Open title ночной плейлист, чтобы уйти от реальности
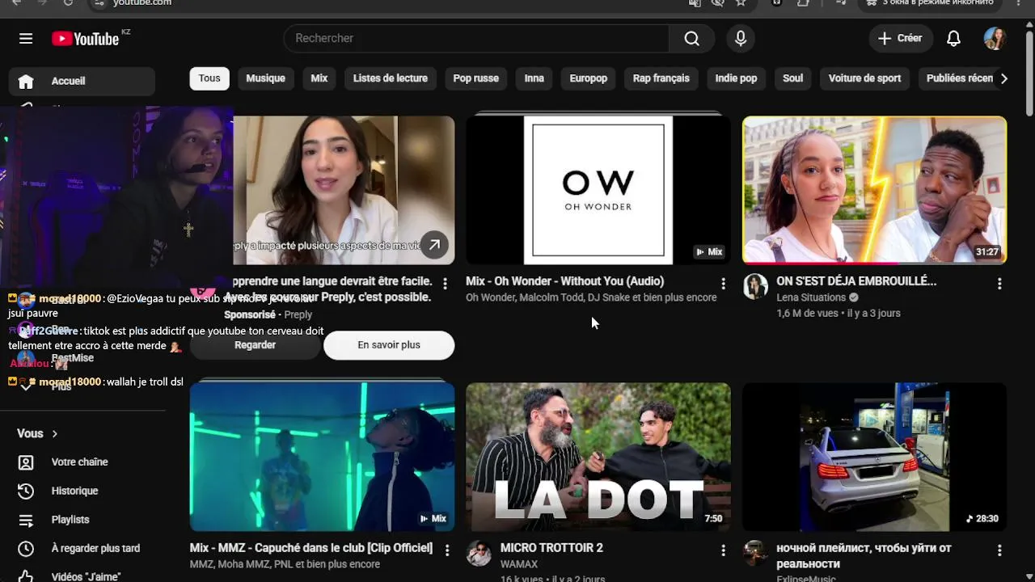 [864, 556]
